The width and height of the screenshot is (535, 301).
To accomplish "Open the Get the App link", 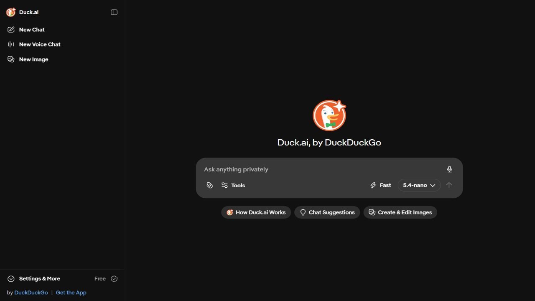I will point(71,293).
